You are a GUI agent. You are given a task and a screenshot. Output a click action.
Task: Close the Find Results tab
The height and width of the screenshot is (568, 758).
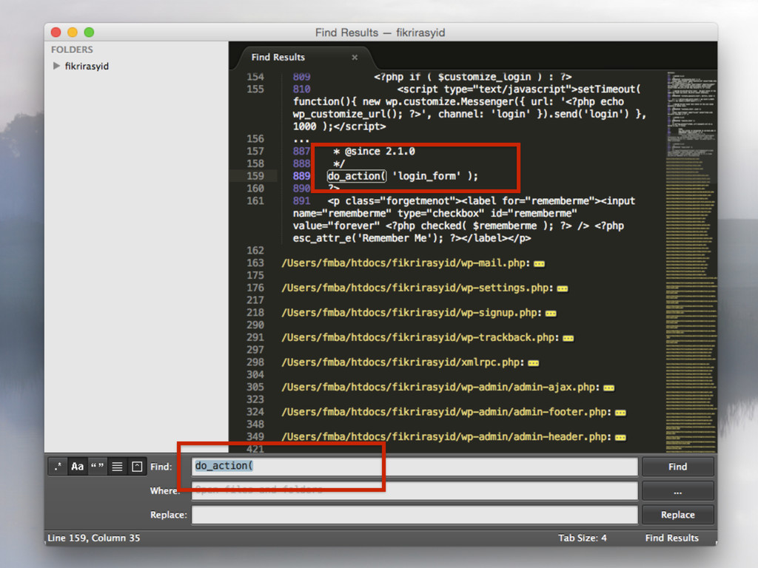(355, 57)
